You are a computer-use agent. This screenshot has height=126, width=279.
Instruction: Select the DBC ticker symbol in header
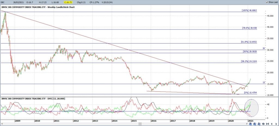tap(3, 2)
